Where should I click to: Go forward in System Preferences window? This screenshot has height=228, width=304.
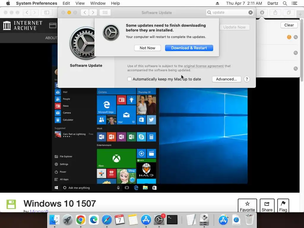point(93,12)
